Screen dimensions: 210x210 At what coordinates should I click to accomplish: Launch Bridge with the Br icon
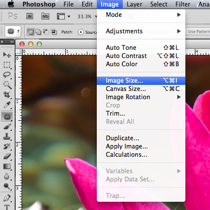(x=30, y=16)
